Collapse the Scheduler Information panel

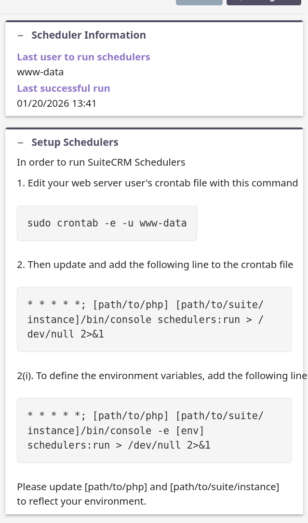(20, 35)
